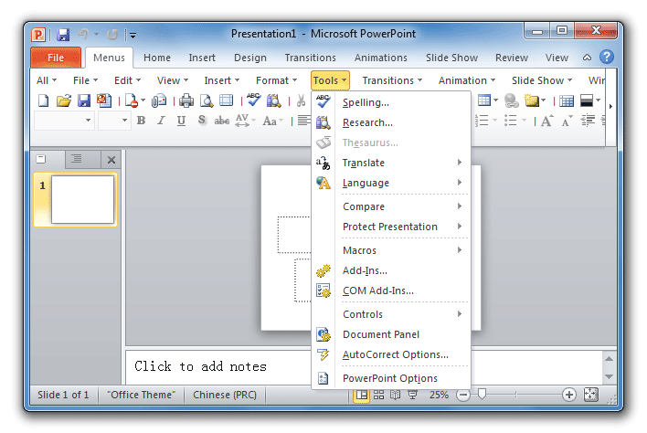Image resolution: width=647 pixels, height=433 pixels.
Task: Toggle Italic formatting
Action: click(x=161, y=121)
